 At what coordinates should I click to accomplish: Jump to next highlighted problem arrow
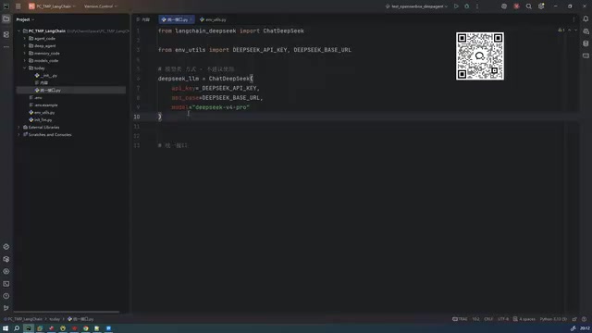575,30
